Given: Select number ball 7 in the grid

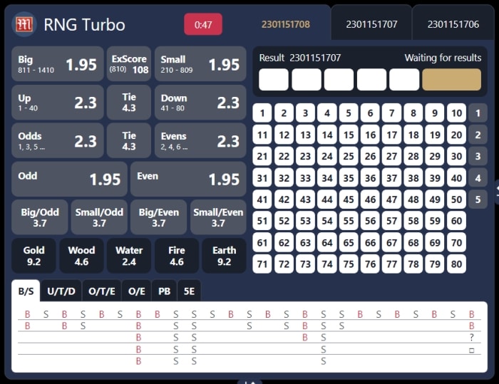Looking at the screenshot, I should tap(391, 113).
